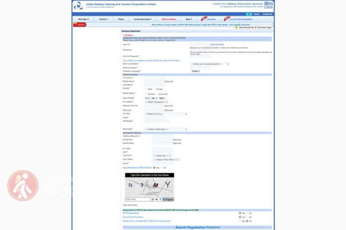The width and height of the screenshot is (346, 230).
Task: Select Female gender radio button
Action: pyautogui.click(x=154, y=89)
